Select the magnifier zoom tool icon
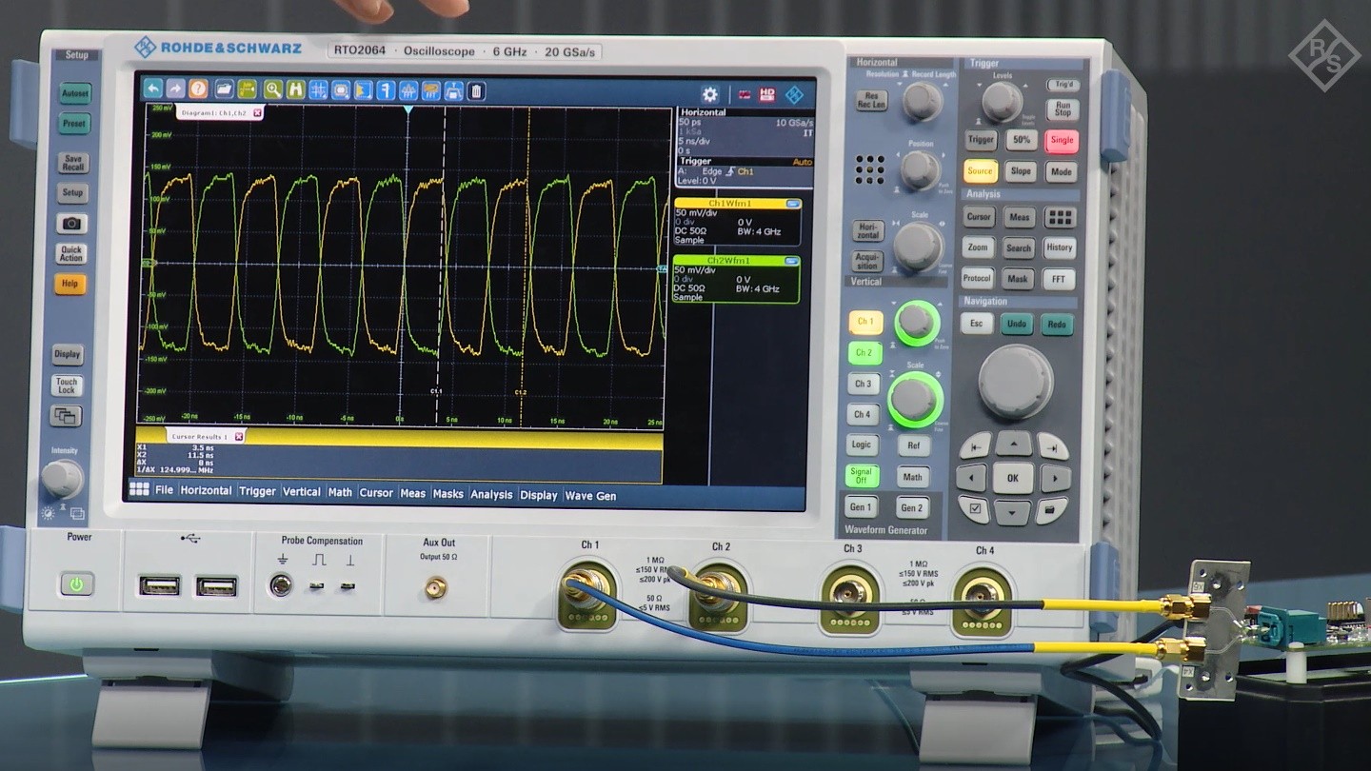Screen dimensions: 1371x771 (273, 89)
